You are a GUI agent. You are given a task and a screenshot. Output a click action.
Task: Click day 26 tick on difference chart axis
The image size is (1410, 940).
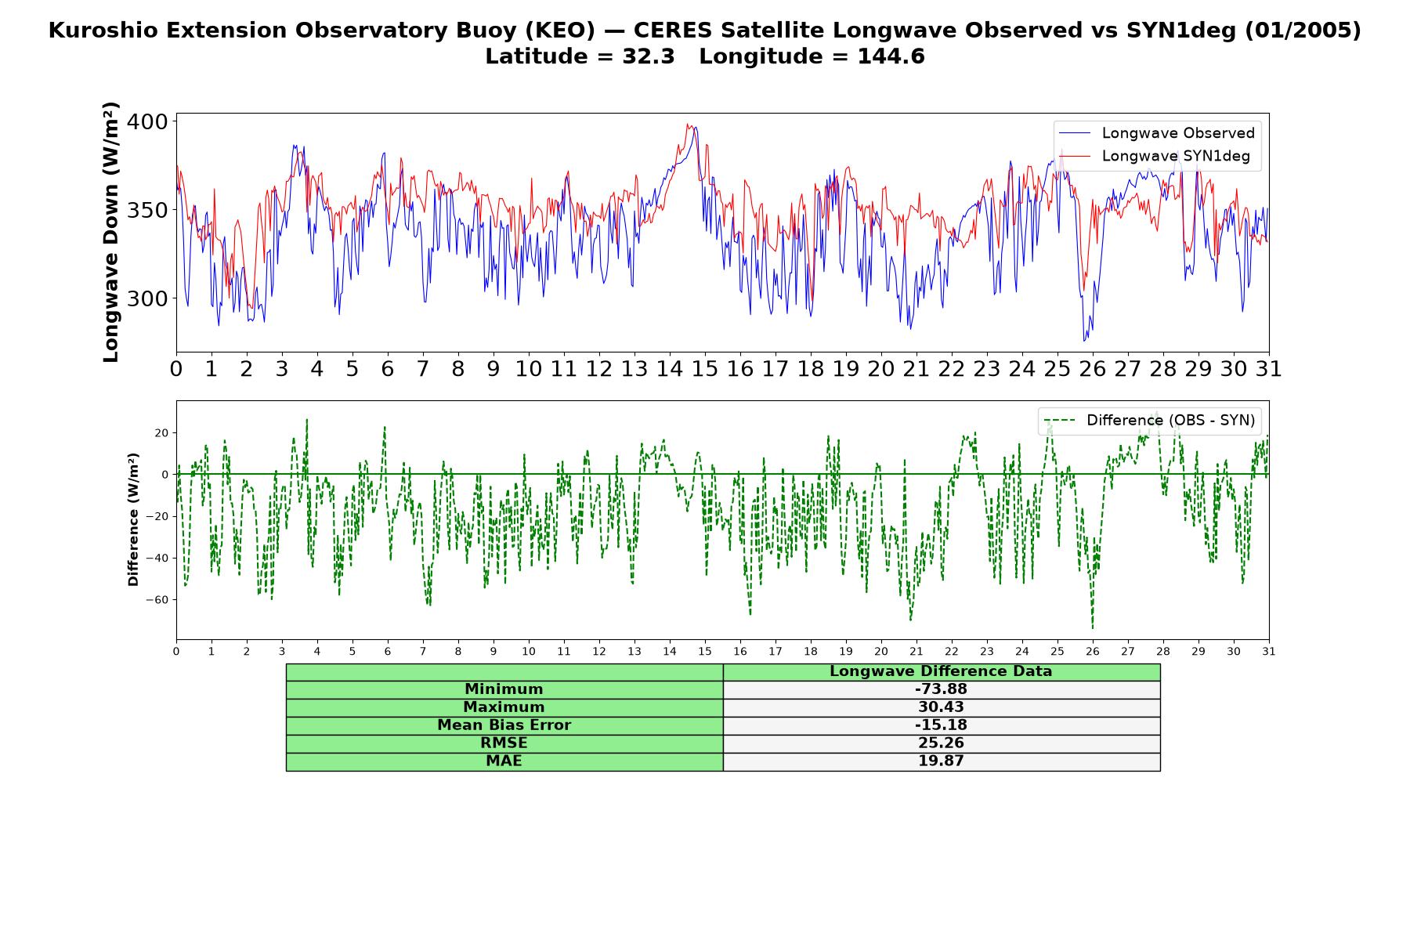(1092, 652)
